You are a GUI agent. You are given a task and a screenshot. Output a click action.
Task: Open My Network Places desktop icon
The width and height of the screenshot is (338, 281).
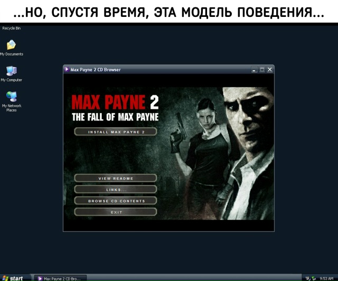coord(11,97)
